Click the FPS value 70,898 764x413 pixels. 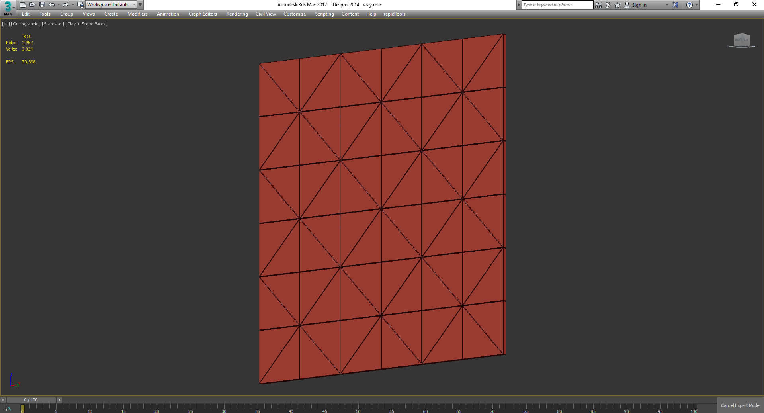(x=29, y=62)
